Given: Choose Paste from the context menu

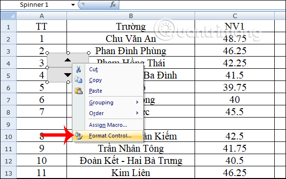Looking at the screenshot, I should tap(108, 91).
